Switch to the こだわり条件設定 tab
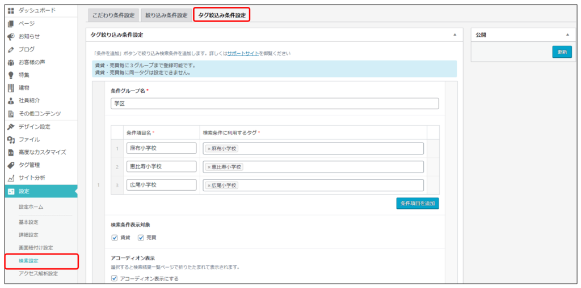The height and width of the screenshot is (288, 581). pyautogui.click(x=112, y=15)
